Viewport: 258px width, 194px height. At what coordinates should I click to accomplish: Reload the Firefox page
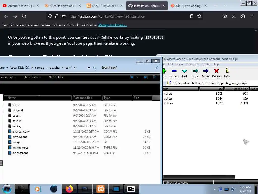tap(24, 16)
